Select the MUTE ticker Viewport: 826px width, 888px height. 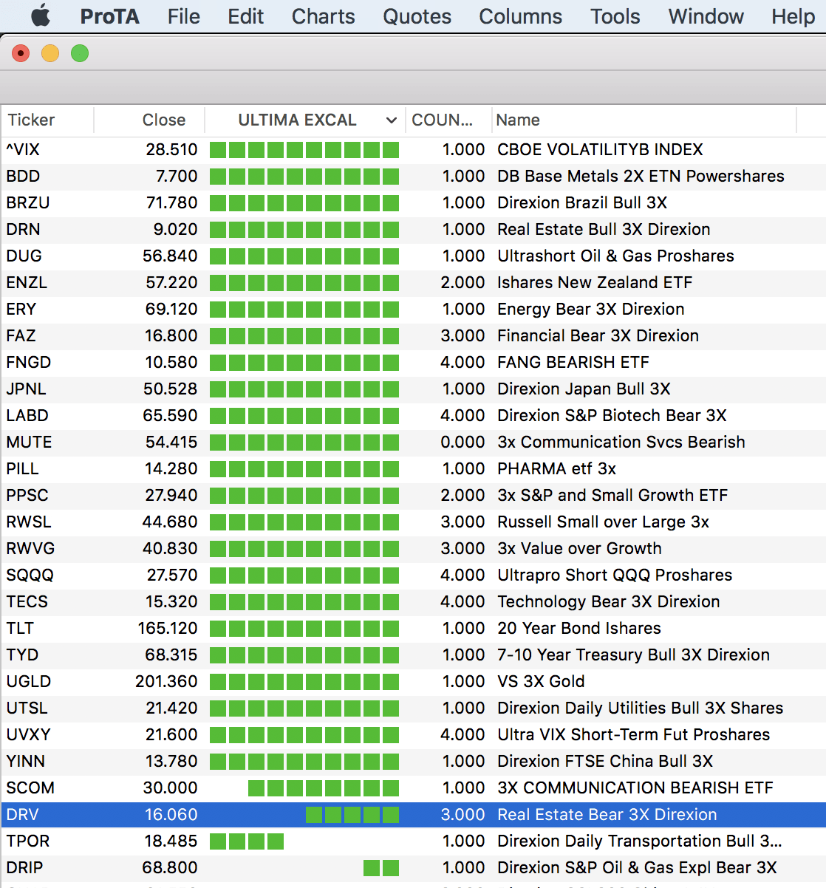coord(29,442)
